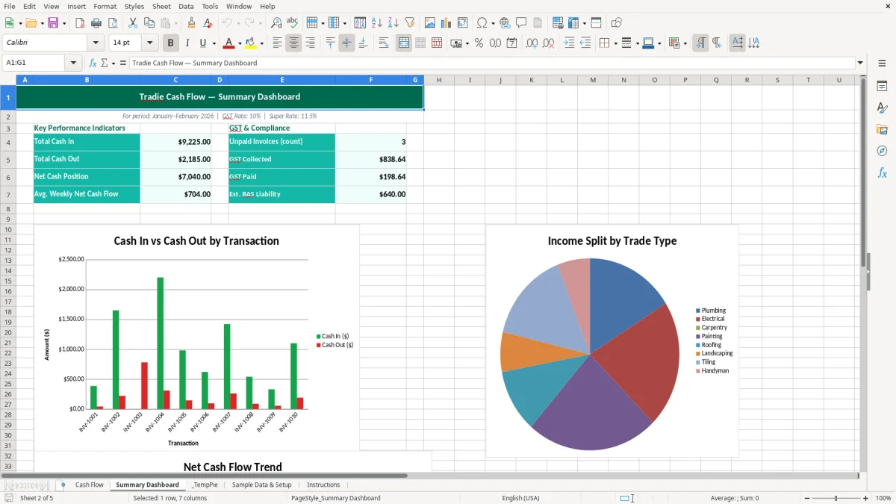Open the font name dropdown for Calibri
Image resolution: width=896 pixels, height=504 pixels.
95,43
